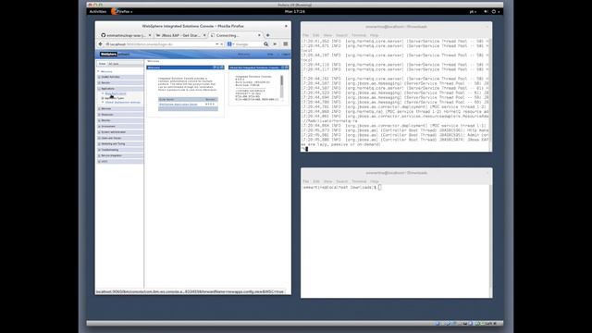Expand the Resources section
This screenshot has width=592, height=333.
coord(120,115)
